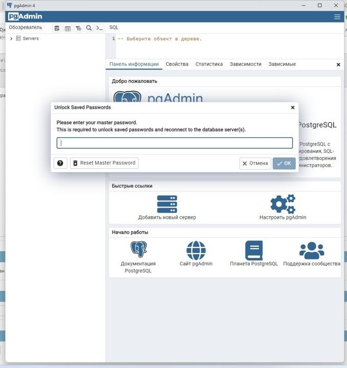347x368 pixels.
Task: Close the dashboard tab panel with X
Action: [338, 64]
